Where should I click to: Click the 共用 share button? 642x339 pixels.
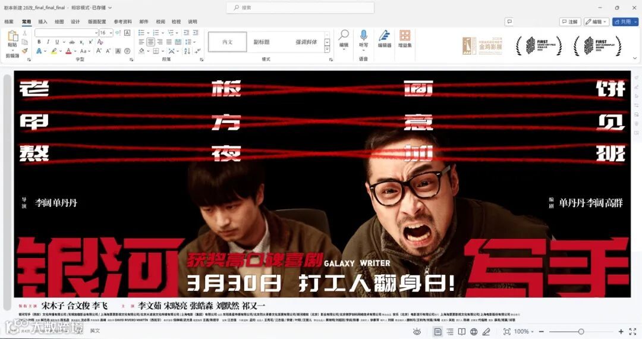[x=625, y=21]
